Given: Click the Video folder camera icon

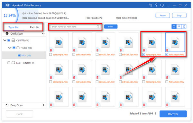Looking at the screenshot, I should tap(18, 48).
